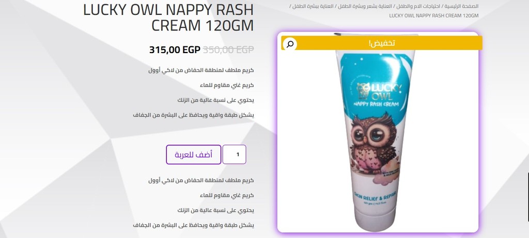Click the product name in the breadcrumb trail
Image resolution: width=529 pixels, height=238 pixels.
[433, 15]
